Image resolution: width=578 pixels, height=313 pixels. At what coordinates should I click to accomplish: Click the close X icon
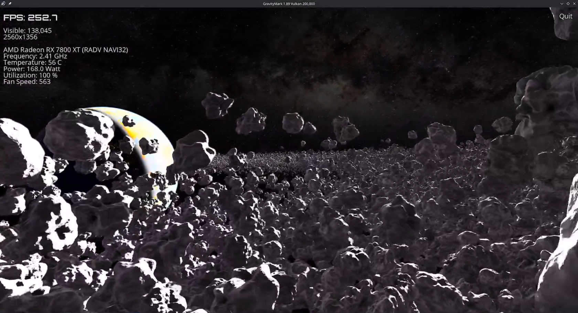click(x=574, y=4)
